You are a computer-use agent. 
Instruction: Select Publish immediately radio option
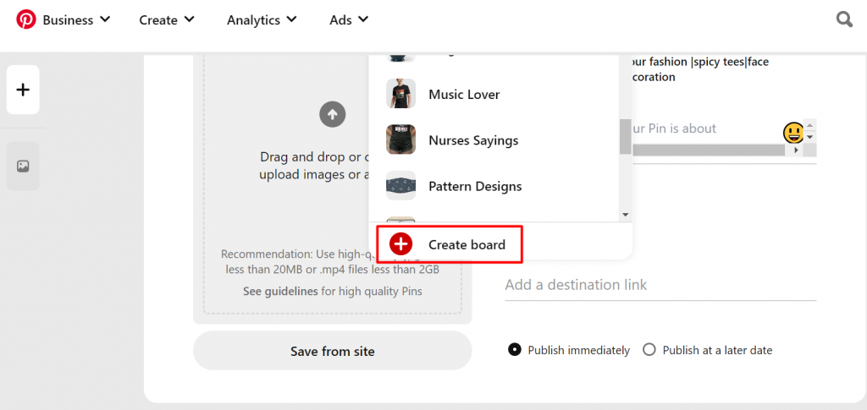point(514,350)
